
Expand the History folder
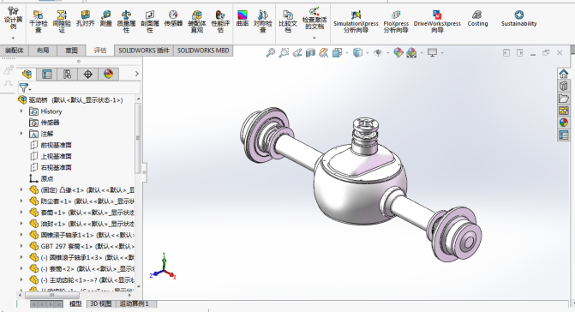pyautogui.click(x=21, y=111)
